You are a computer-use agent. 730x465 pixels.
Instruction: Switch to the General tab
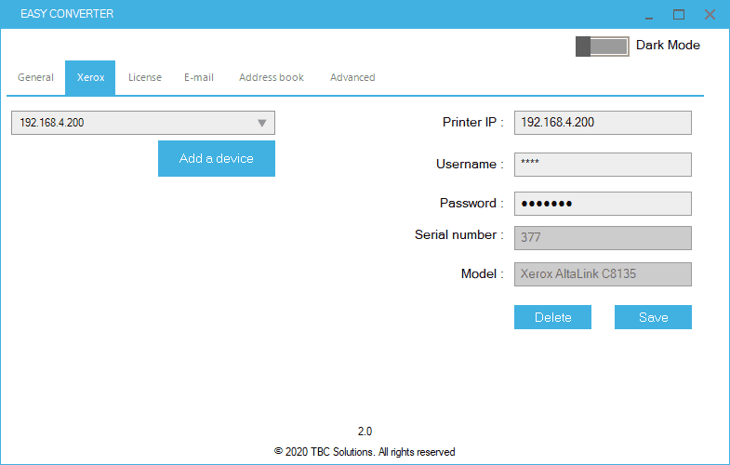click(36, 77)
